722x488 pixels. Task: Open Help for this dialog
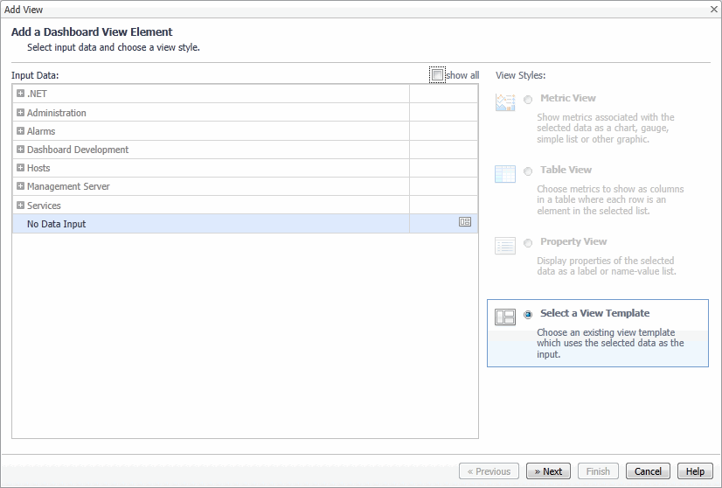695,471
